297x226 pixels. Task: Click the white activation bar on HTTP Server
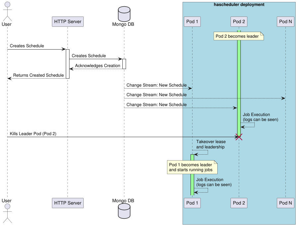pyautogui.click(x=67, y=64)
